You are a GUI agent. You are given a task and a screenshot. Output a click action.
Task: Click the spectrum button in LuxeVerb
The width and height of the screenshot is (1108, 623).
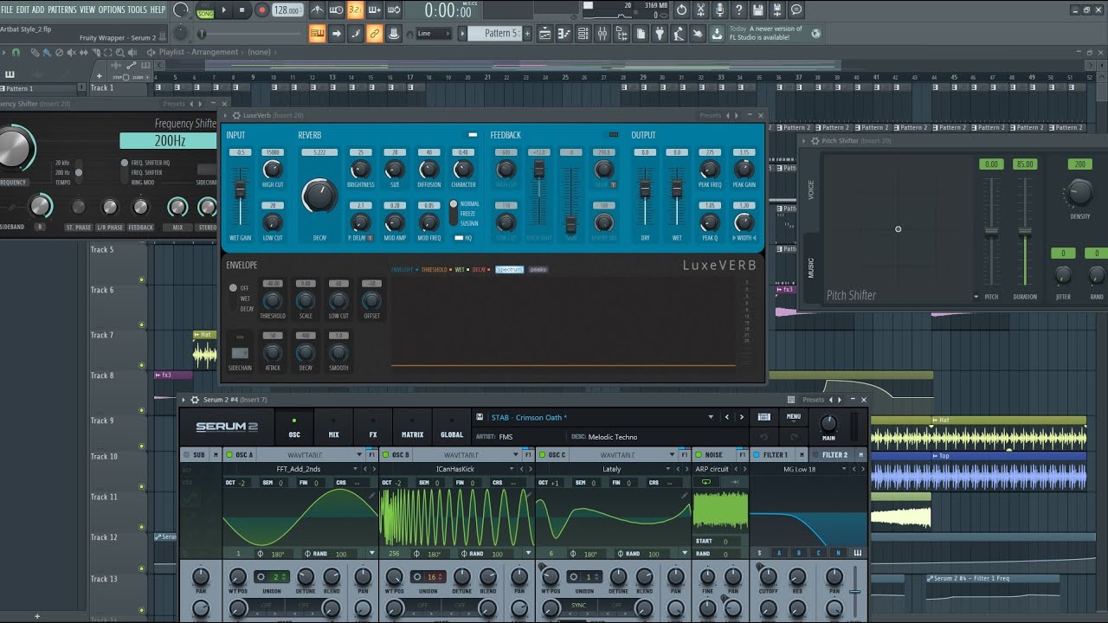pos(510,269)
